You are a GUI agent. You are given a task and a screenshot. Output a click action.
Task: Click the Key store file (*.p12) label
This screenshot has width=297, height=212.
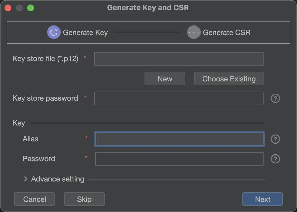click(x=45, y=59)
